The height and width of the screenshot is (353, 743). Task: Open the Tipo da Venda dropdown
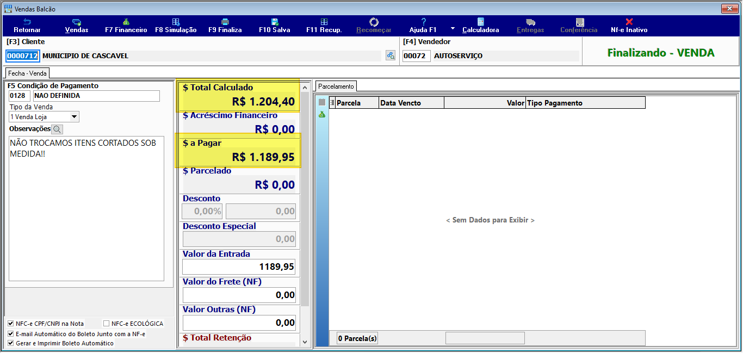pyautogui.click(x=75, y=117)
